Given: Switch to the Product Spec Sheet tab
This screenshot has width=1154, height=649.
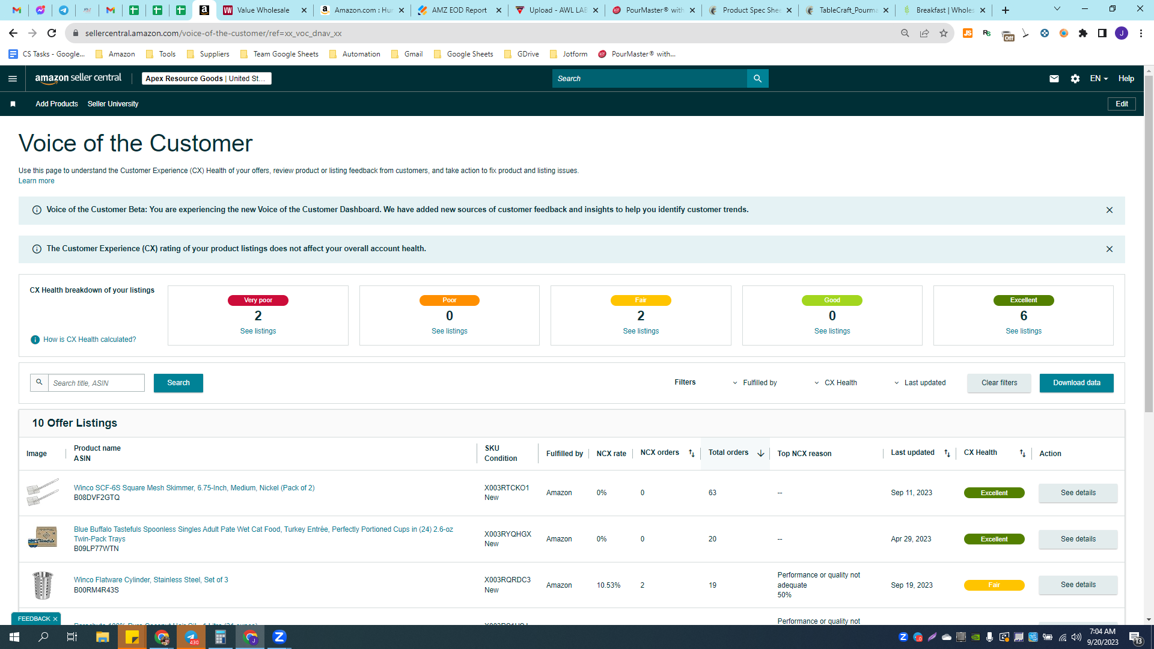Looking at the screenshot, I should coord(750,10).
